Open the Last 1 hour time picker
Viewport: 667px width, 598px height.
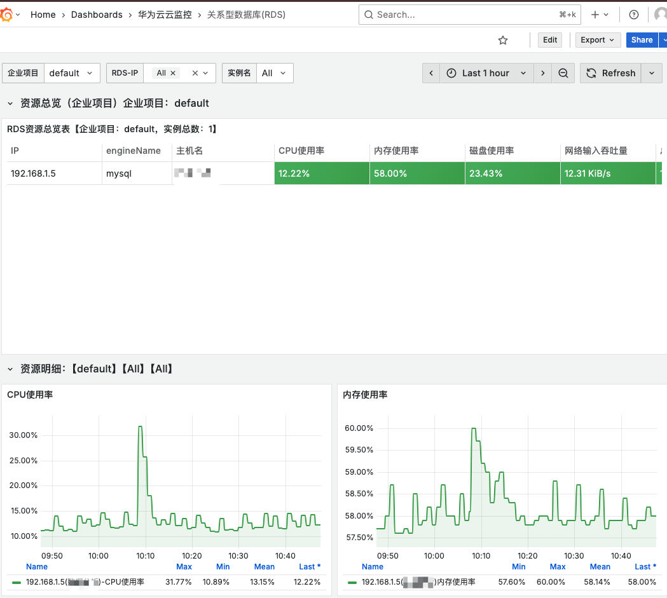[x=486, y=73]
